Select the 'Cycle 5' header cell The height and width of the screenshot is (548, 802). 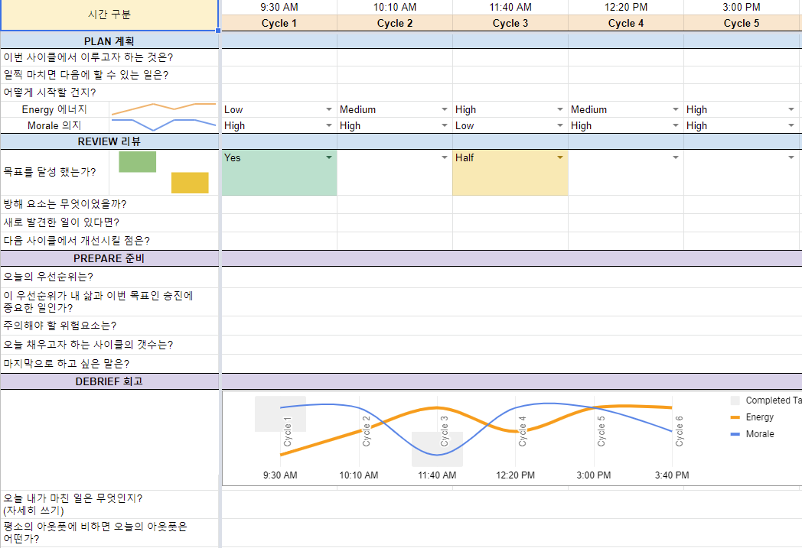742,23
